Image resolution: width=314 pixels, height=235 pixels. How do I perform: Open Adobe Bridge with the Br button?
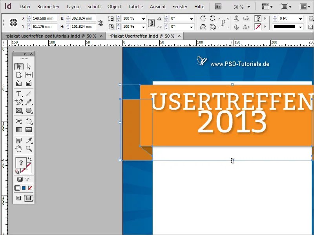point(218,7)
